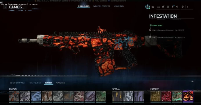Image resolution: width=201 pixels, height=105 pixels.
Task: Select the blue digital Military camo
Action: click(36, 97)
